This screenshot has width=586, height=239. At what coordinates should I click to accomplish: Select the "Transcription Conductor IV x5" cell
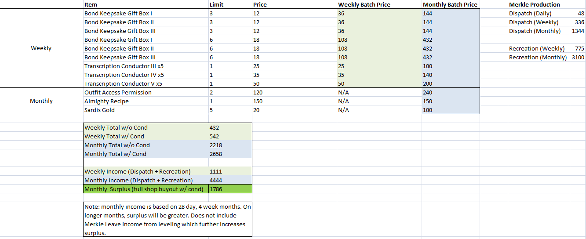point(146,75)
